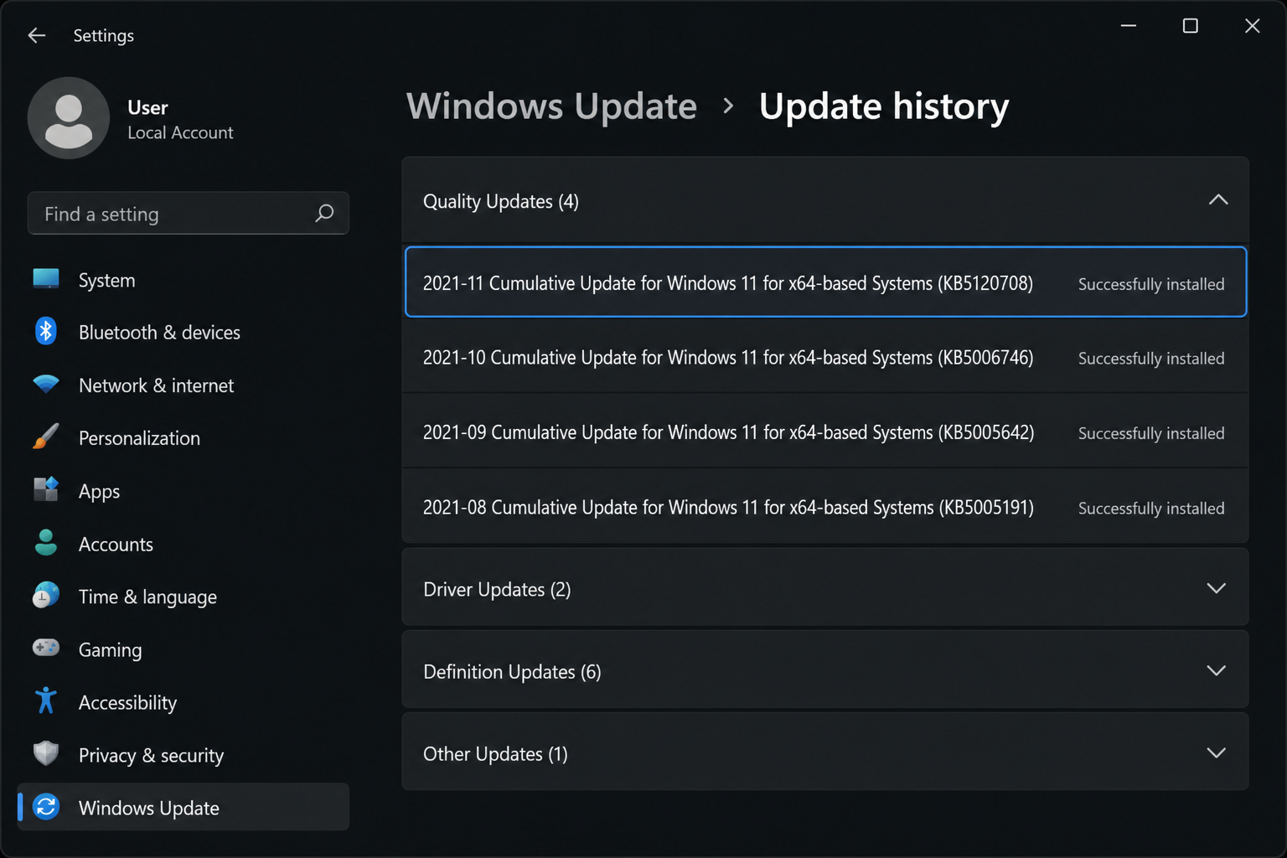Image resolution: width=1287 pixels, height=858 pixels.
Task: Click the System monitor icon
Action: click(46, 279)
